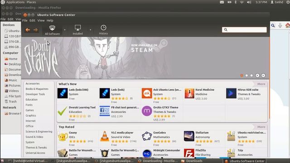Select the third banner page dot

tap(251, 76)
